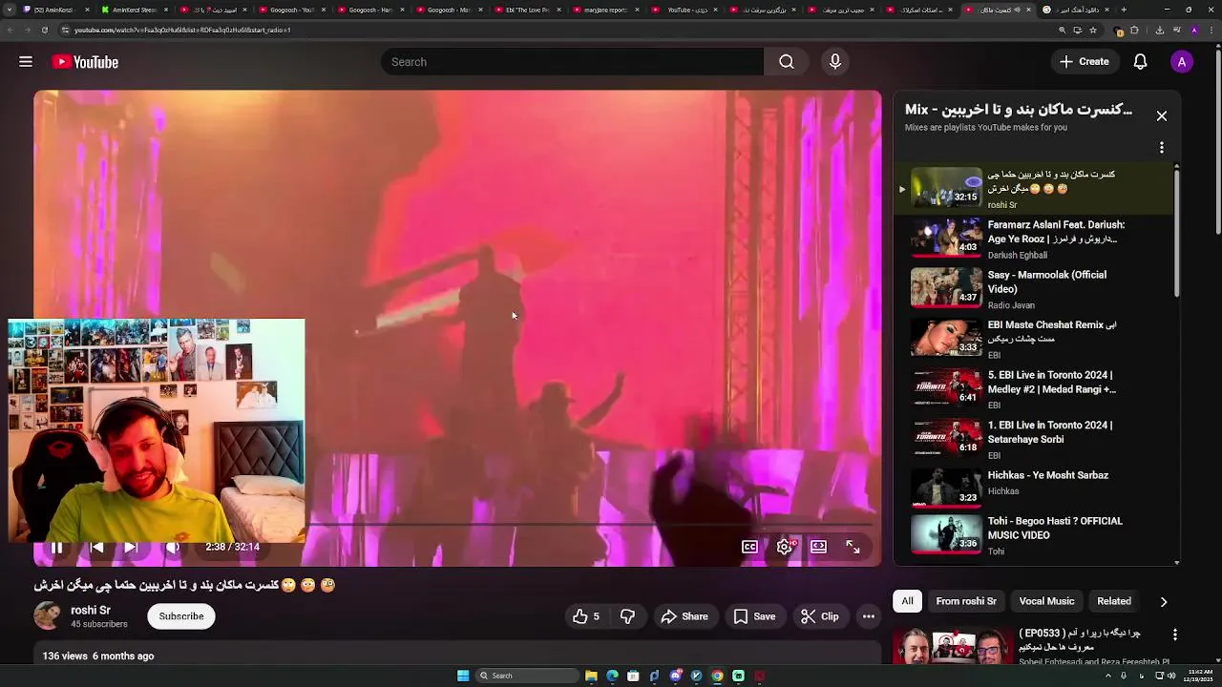This screenshot has height=687, width=1222.
Task: Enter fullscreen on the video player
Action: 853,547
